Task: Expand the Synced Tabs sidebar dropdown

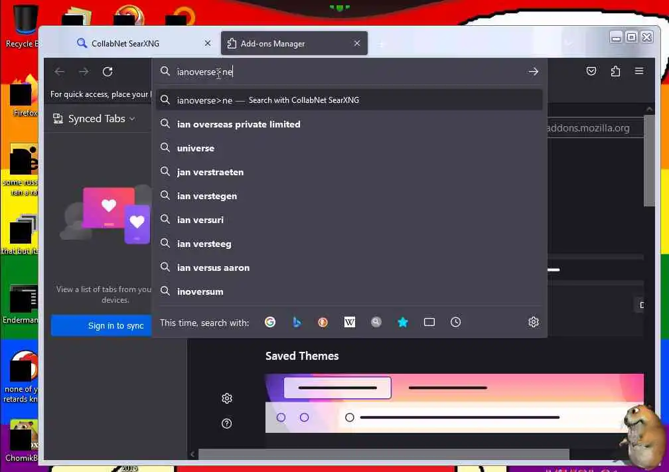Action: [132, 119]
